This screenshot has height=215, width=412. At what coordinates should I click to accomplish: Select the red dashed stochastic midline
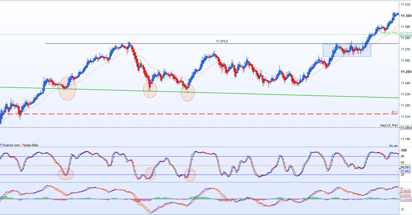tap(199, 165)
